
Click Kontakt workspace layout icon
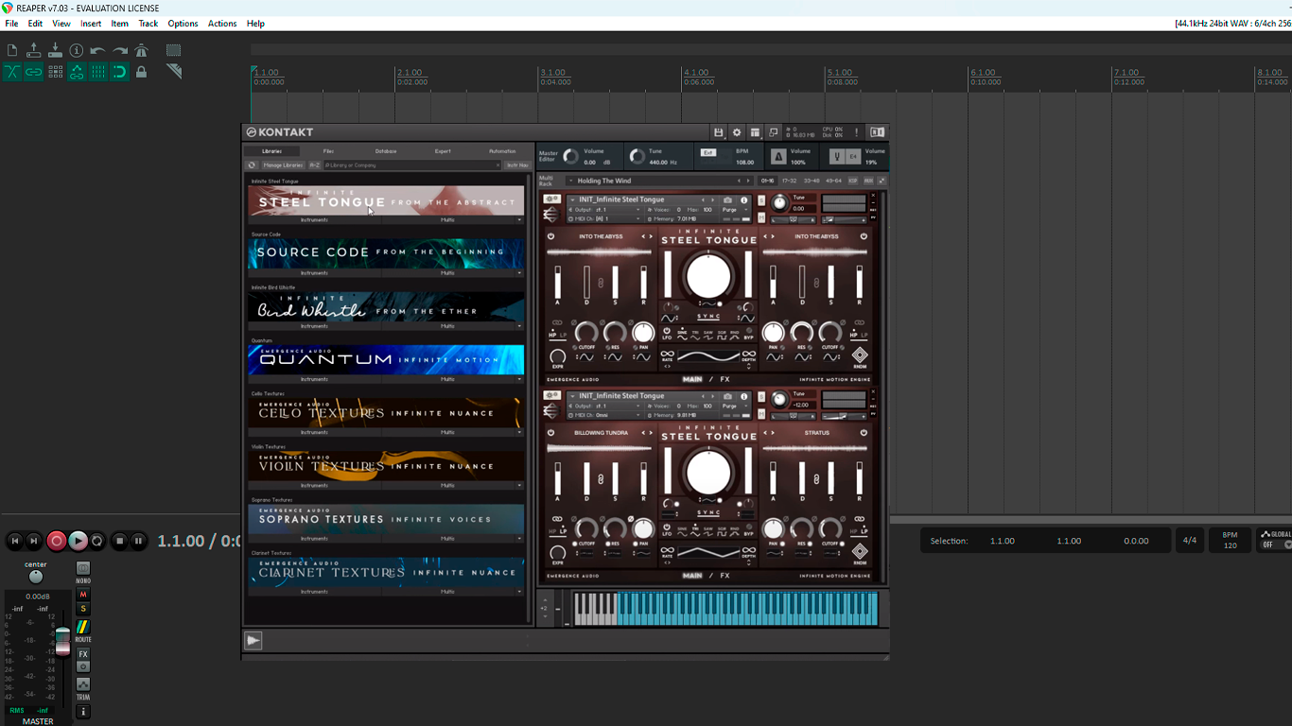coord(755,132)
